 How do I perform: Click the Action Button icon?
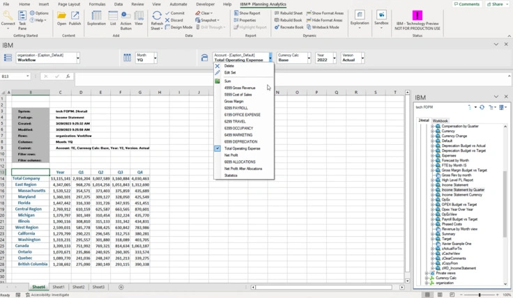click(x=125, y=18)
